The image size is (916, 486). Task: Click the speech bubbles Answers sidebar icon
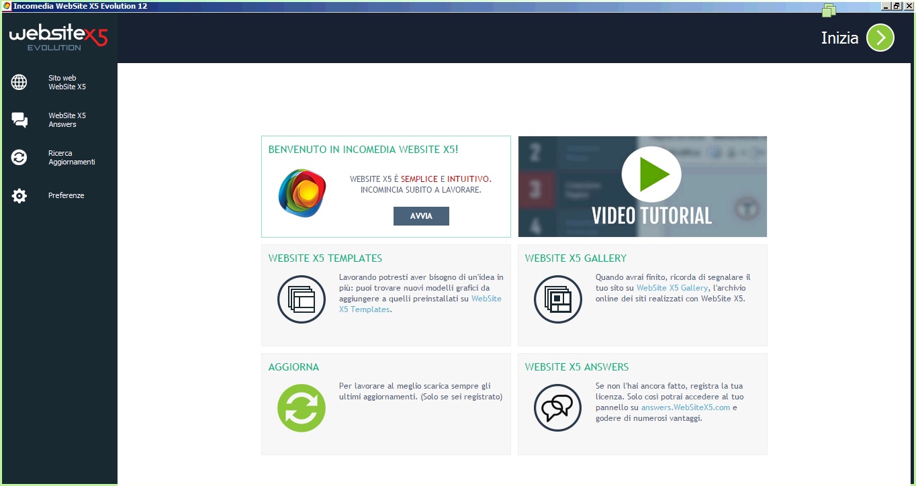pos(19,120)
